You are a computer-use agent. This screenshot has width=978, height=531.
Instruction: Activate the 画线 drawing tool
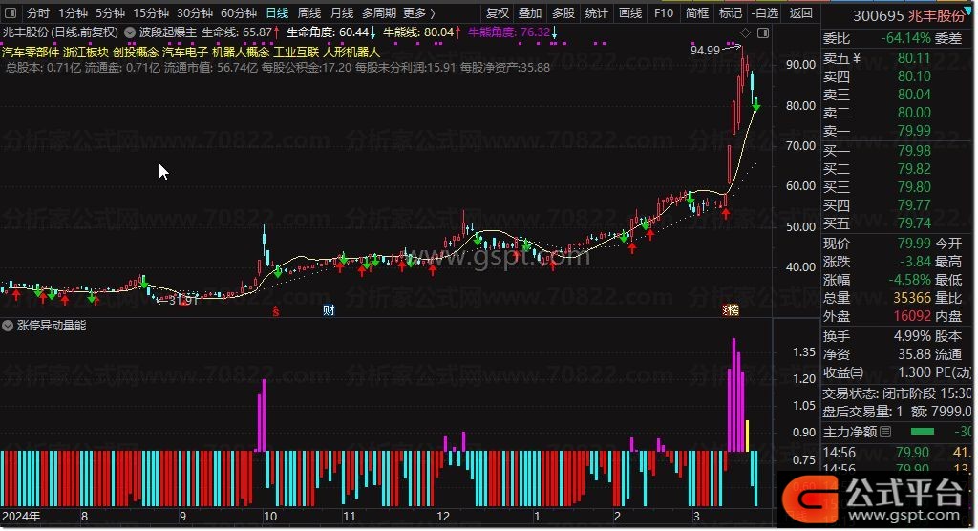pos(630,12)
